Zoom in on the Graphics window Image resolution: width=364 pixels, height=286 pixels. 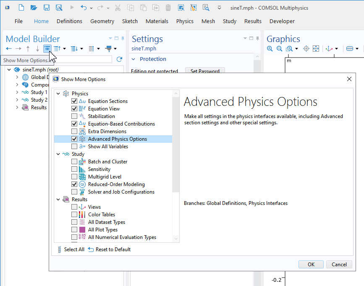(270, 49)
